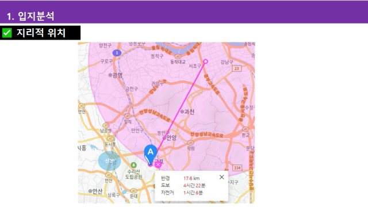Click the 서초구 district label
The height and width of the screenshot is (207, 368).
click(195, 66)
